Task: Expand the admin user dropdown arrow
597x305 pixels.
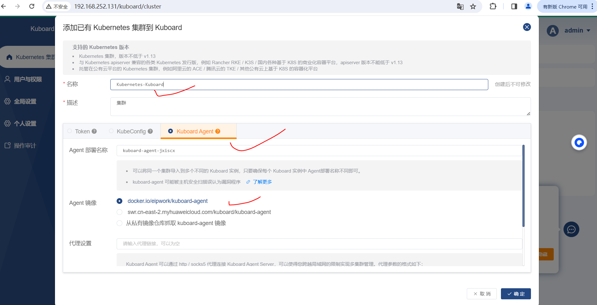Action: click(x=588, y=31)
